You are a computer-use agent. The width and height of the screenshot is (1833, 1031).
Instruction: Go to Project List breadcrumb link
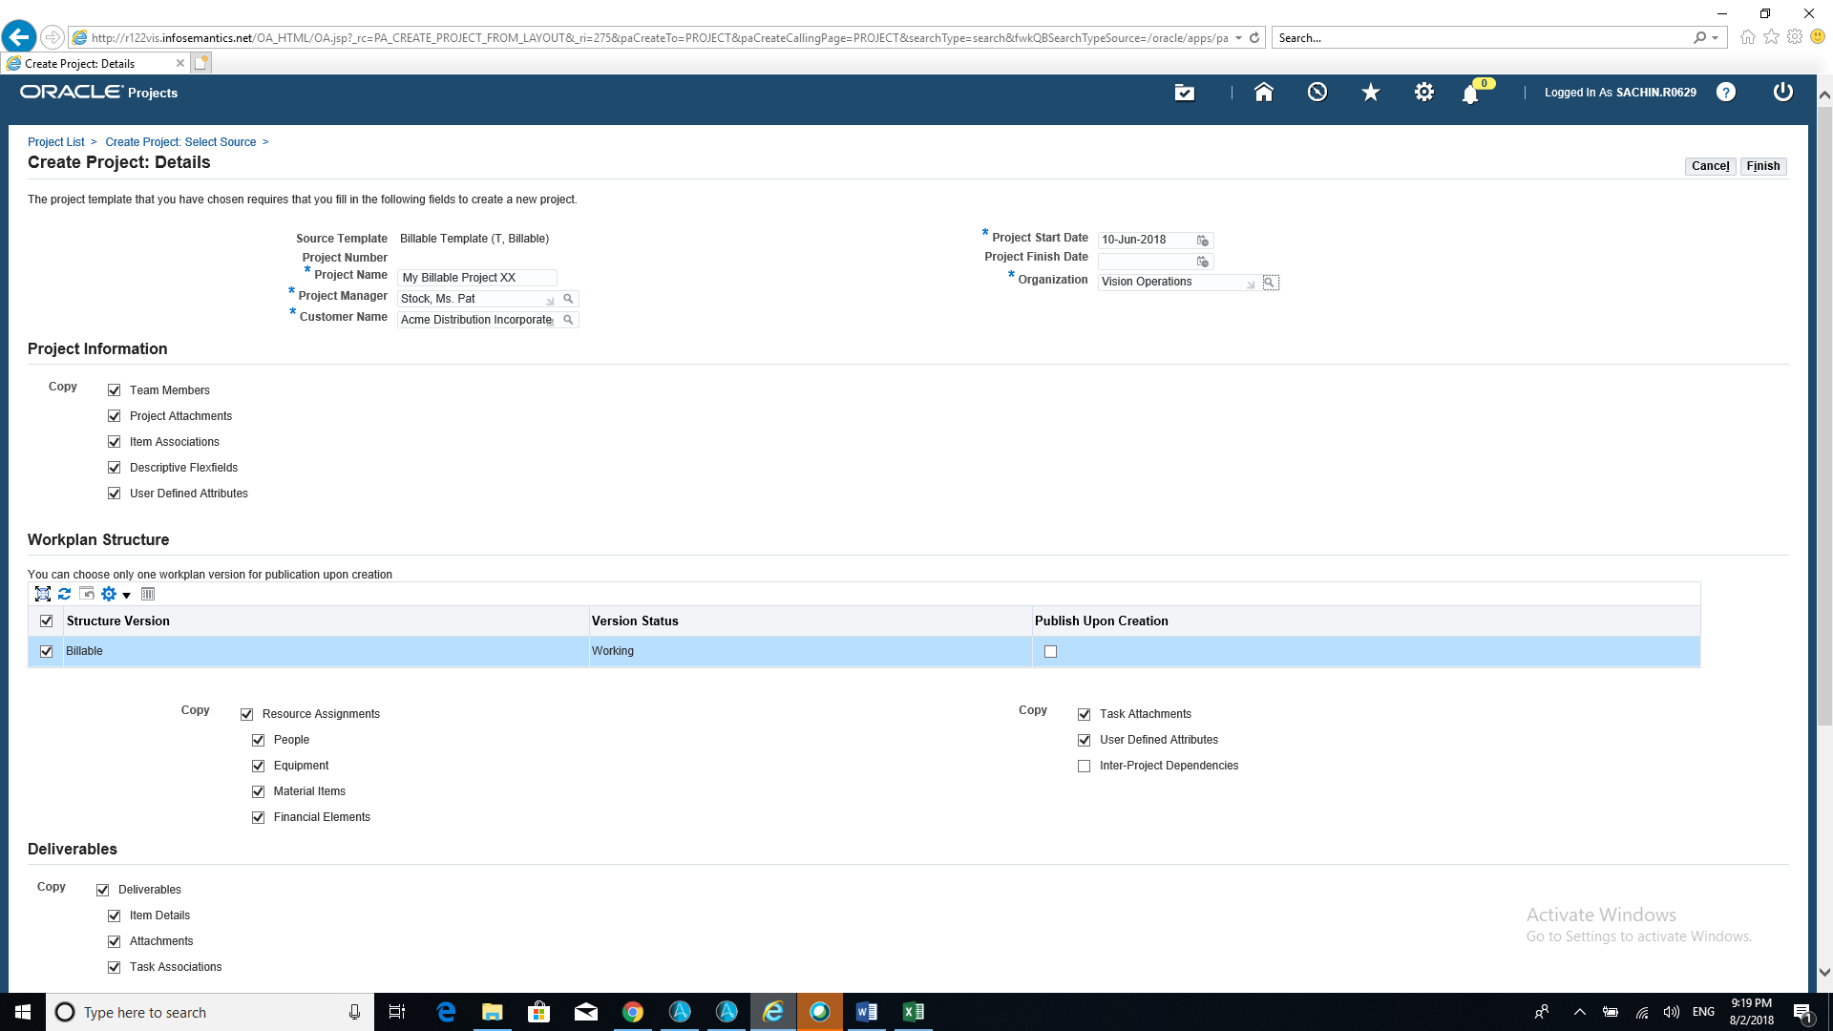pyautogui.click(x=55, y=142)
